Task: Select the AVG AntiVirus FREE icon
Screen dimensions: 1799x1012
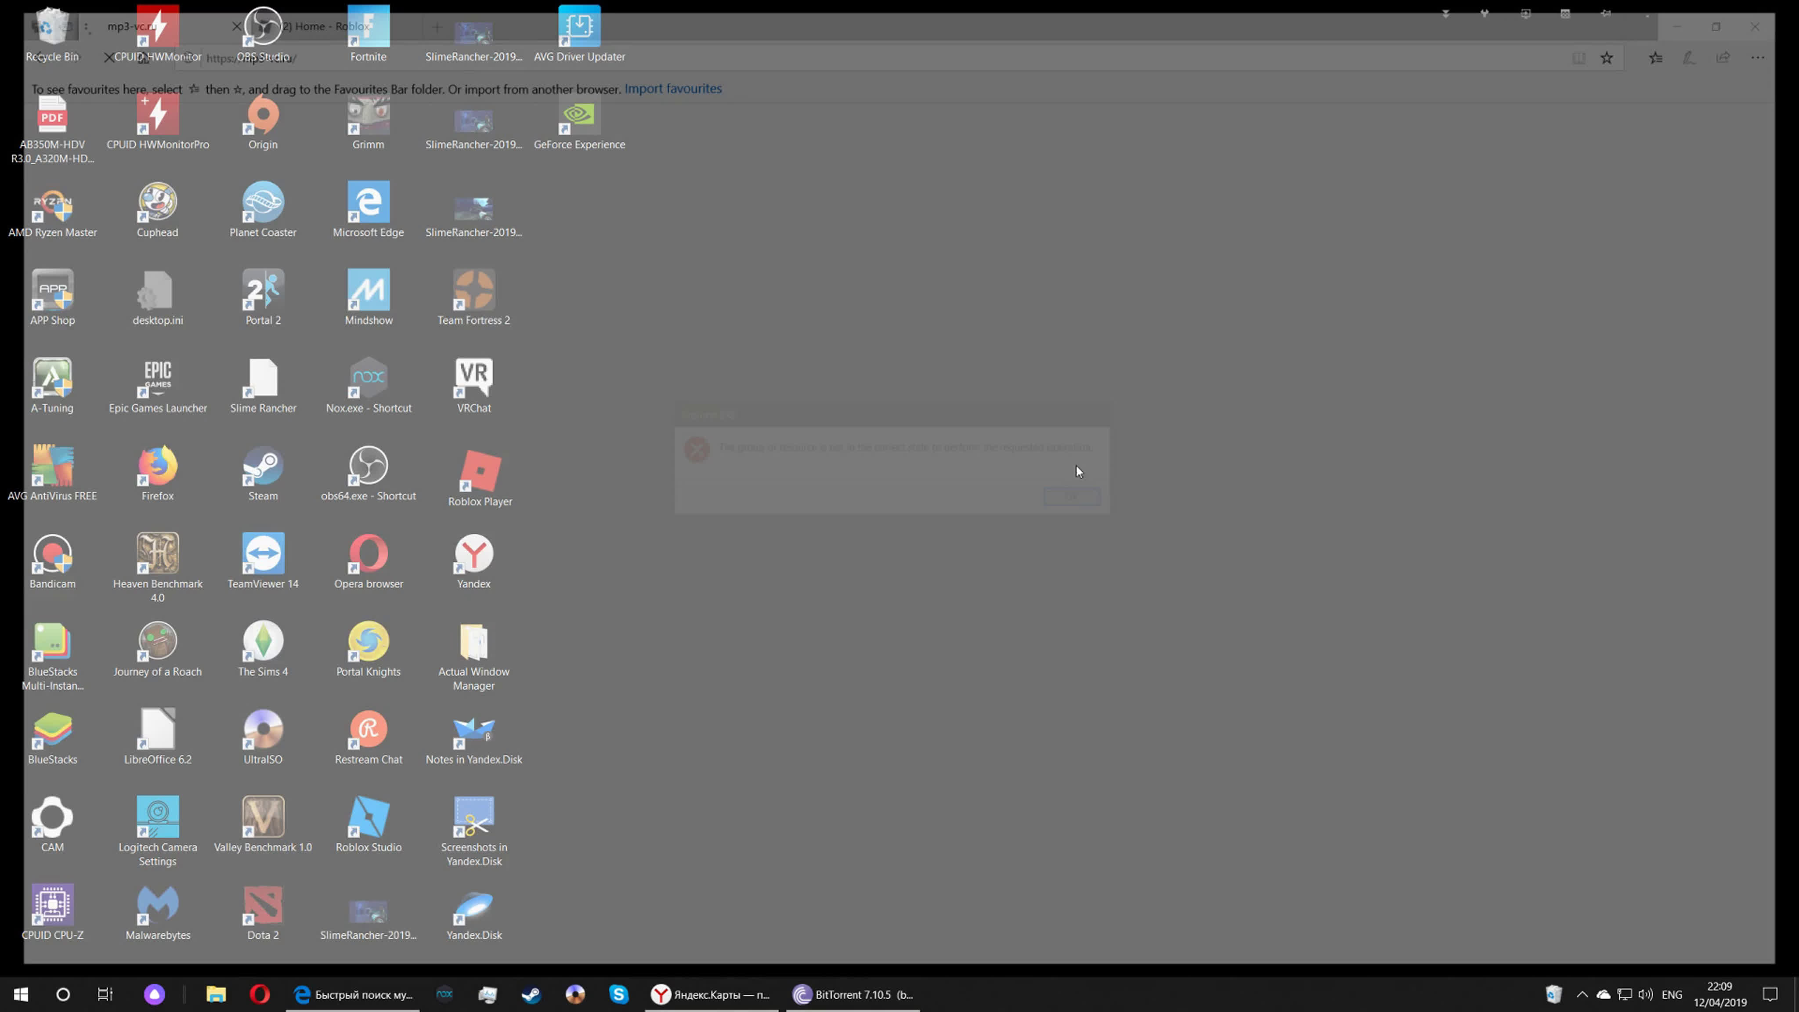Action: (52, 474)
